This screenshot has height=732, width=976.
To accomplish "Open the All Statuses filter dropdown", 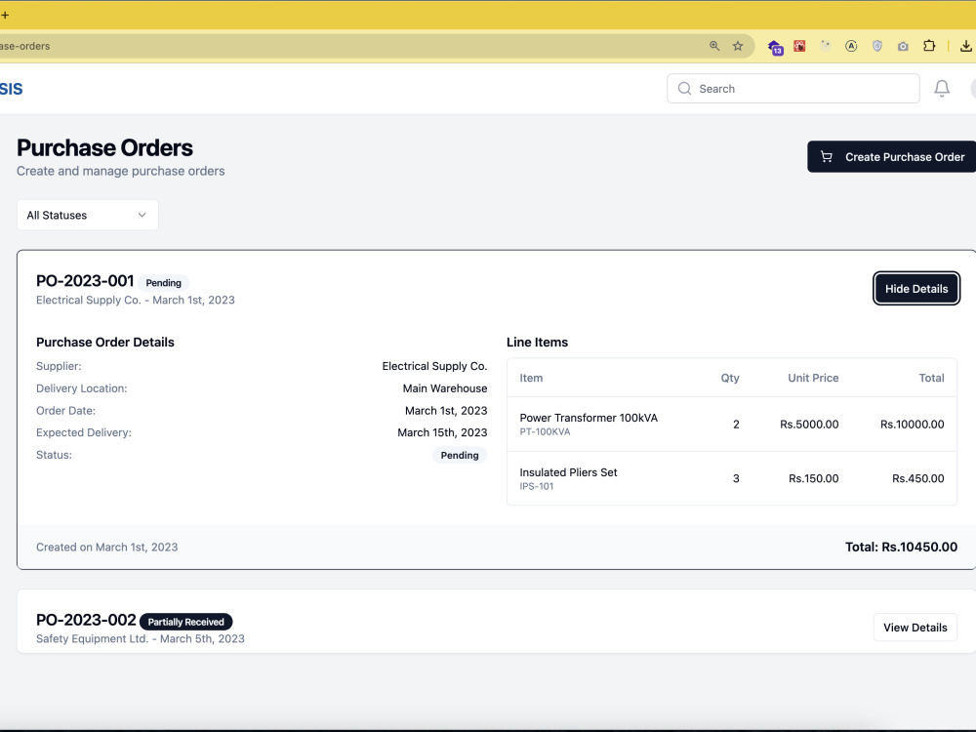I will pos(87,215).
